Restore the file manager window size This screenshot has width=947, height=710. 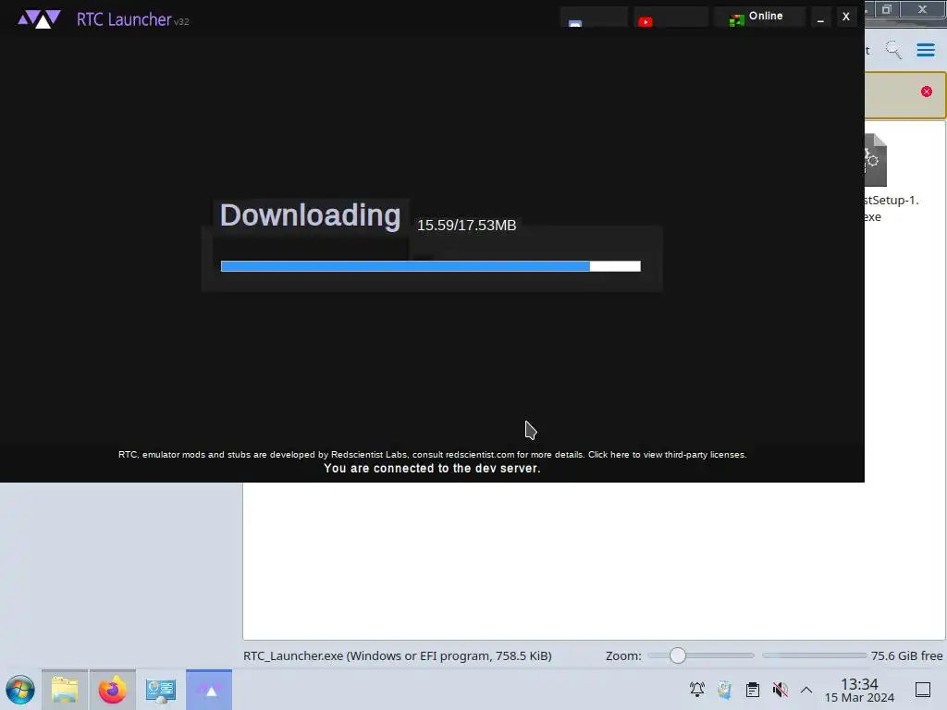(x=887, y=9)
